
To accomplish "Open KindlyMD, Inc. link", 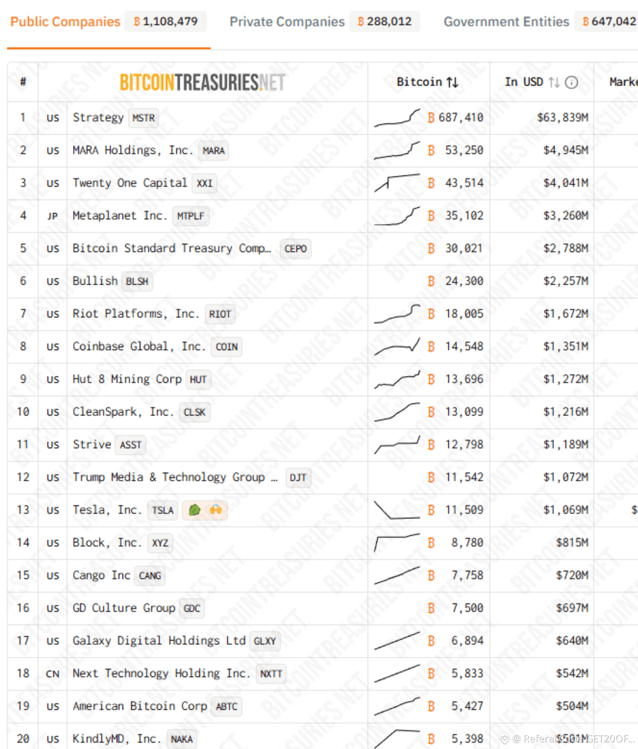I will [x=117, y=739].
